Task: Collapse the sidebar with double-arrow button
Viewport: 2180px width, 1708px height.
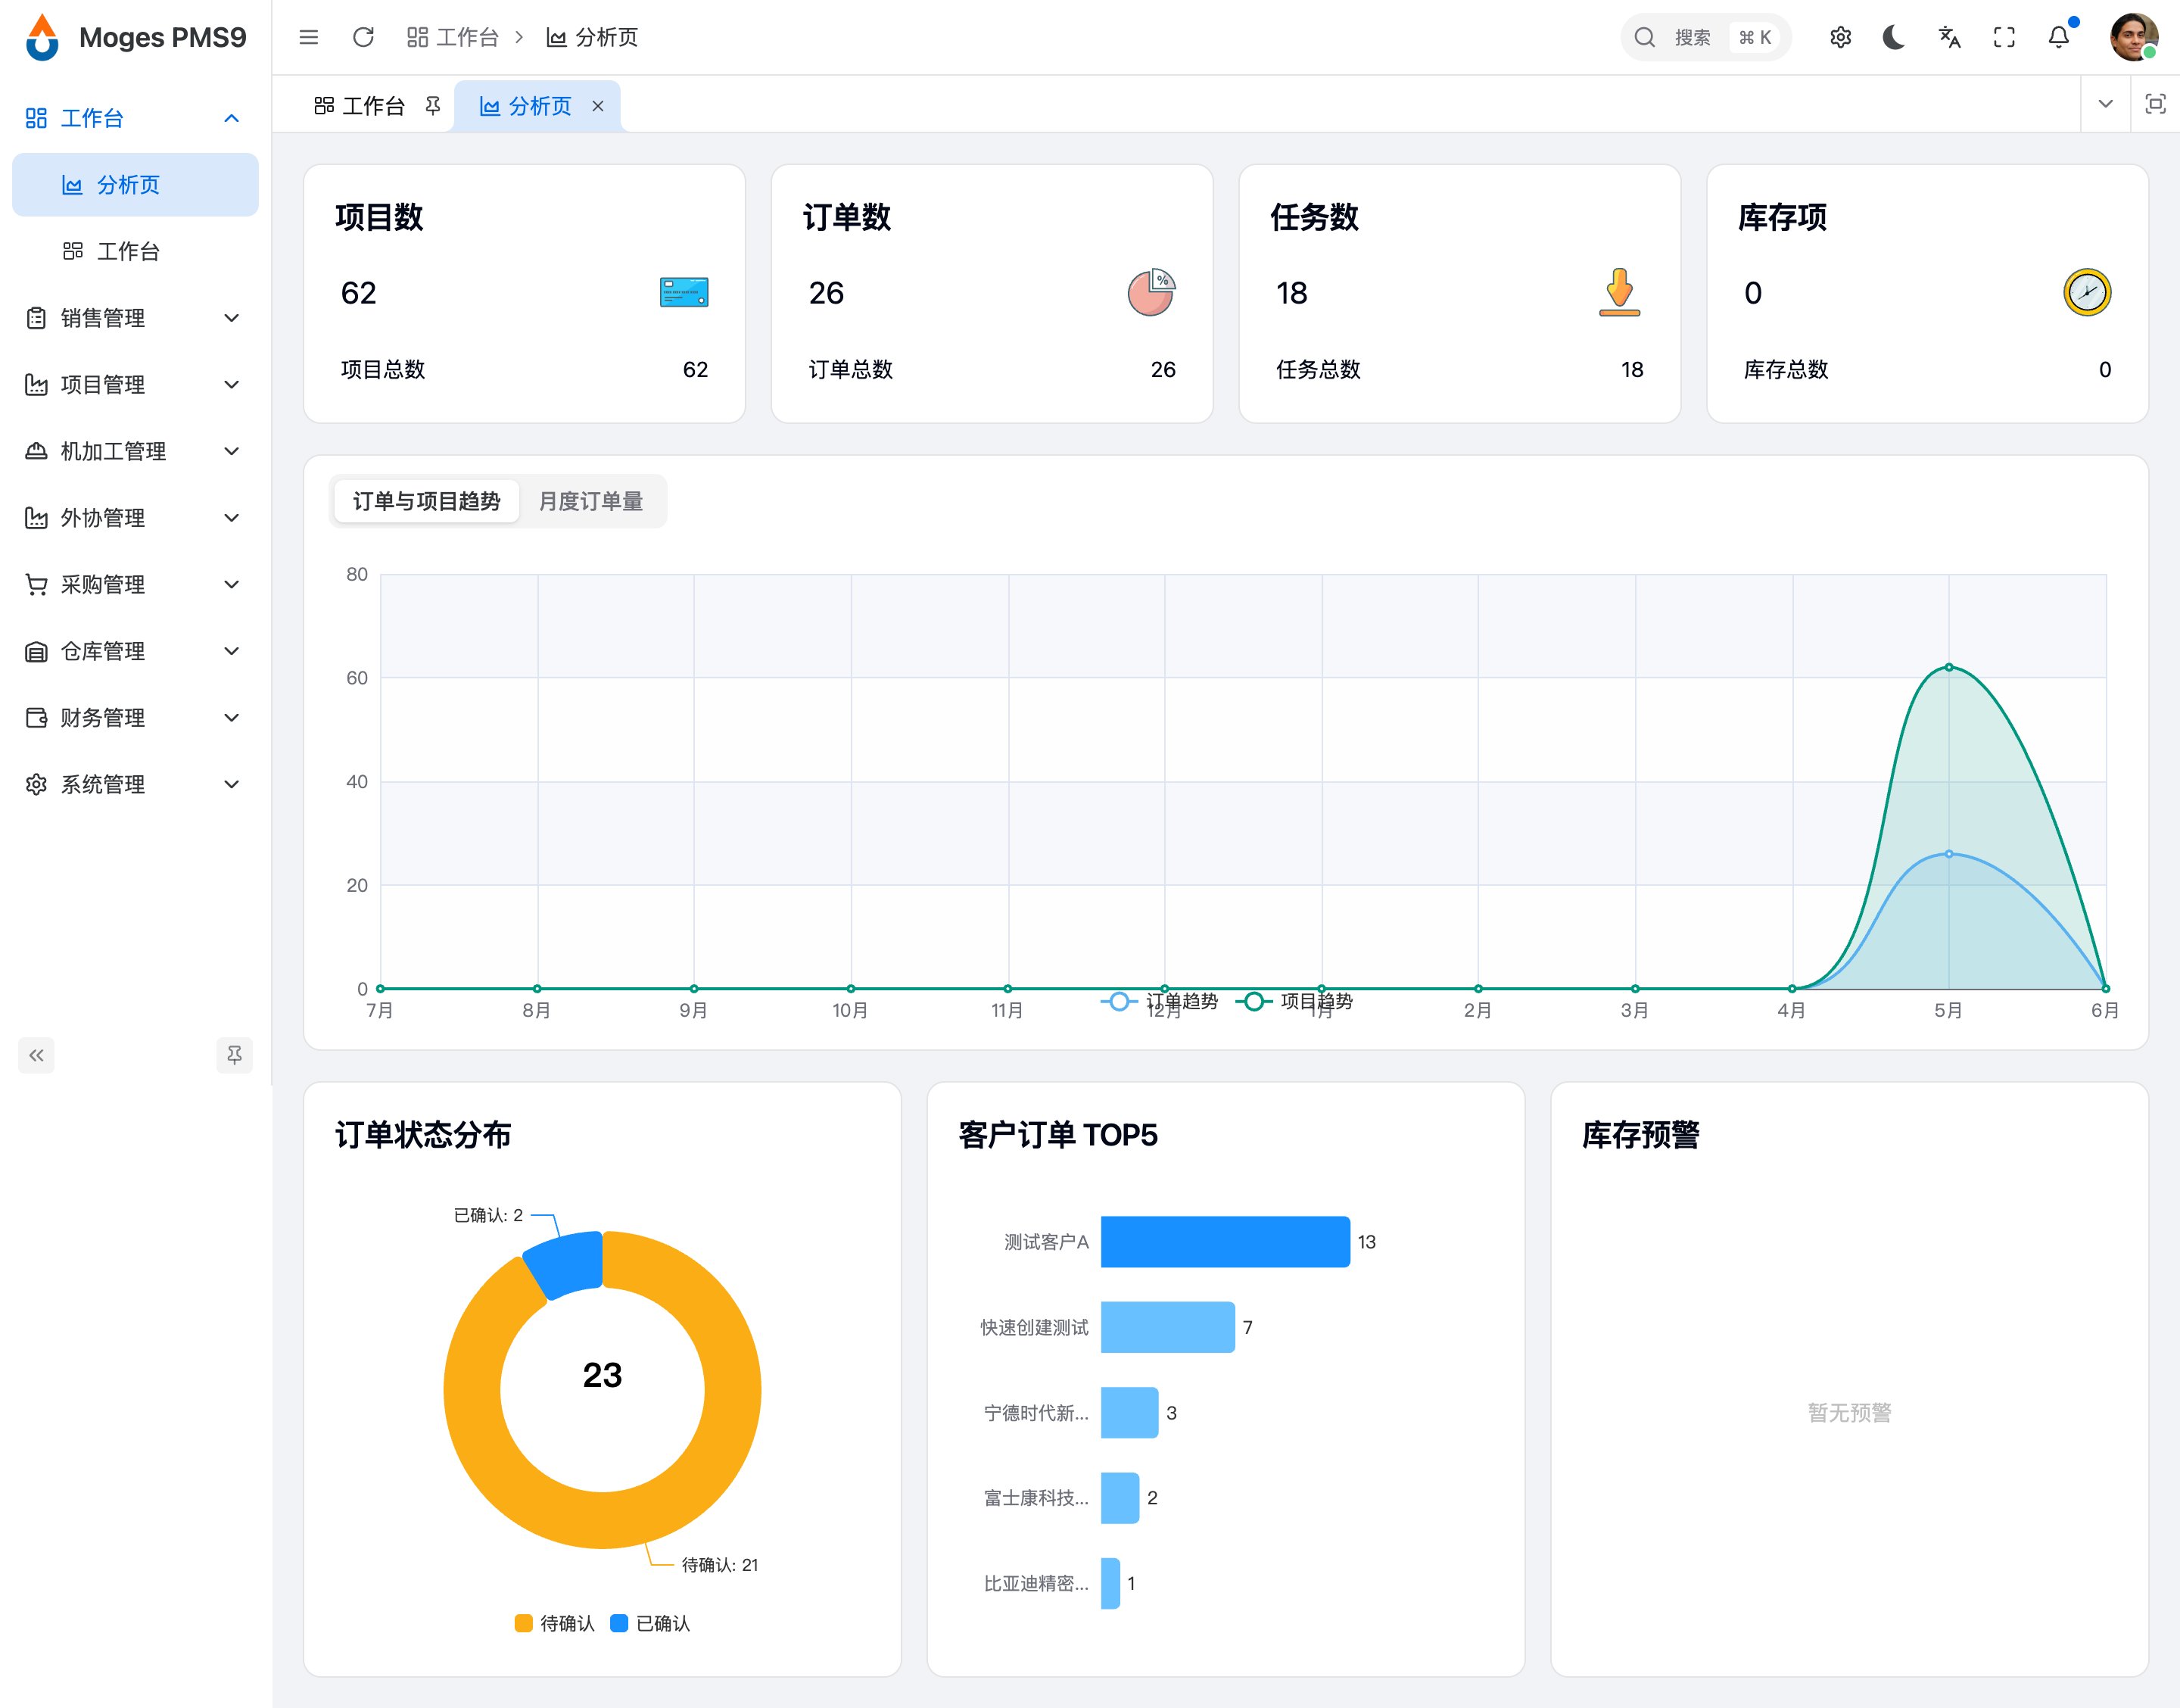Action: tap(36, 1055)
